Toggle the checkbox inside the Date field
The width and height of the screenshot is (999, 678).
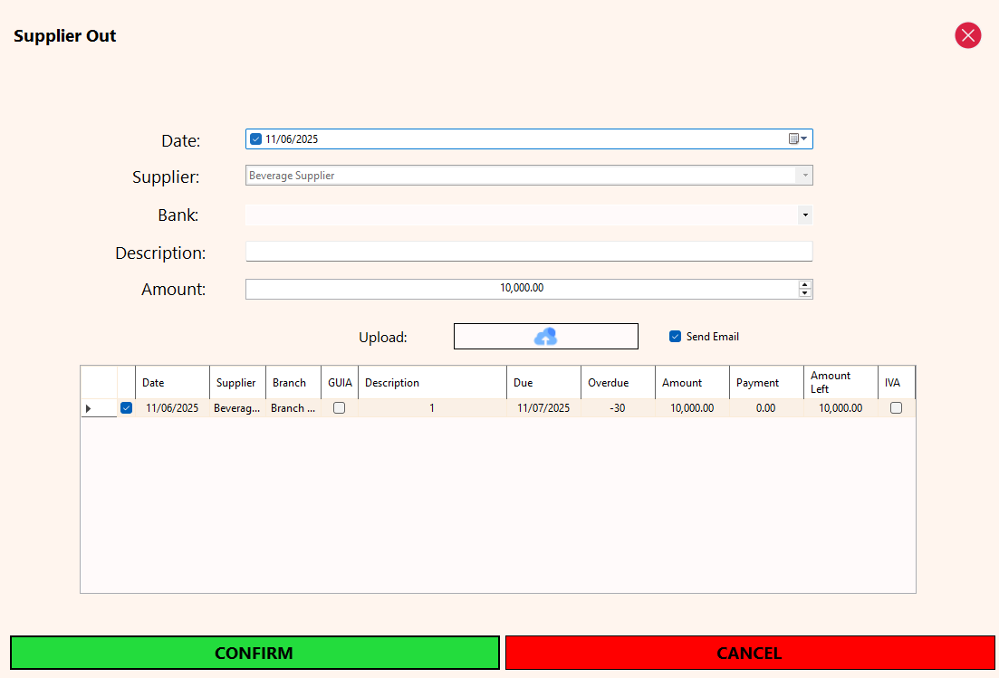[x=255, y=138]
